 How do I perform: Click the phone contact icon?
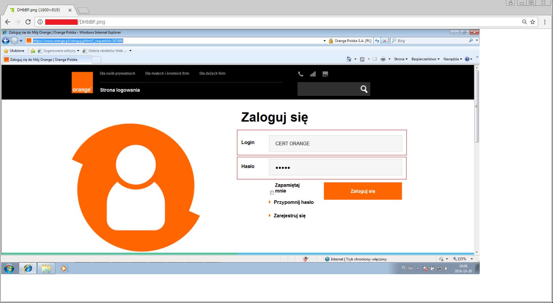(301, 74)
